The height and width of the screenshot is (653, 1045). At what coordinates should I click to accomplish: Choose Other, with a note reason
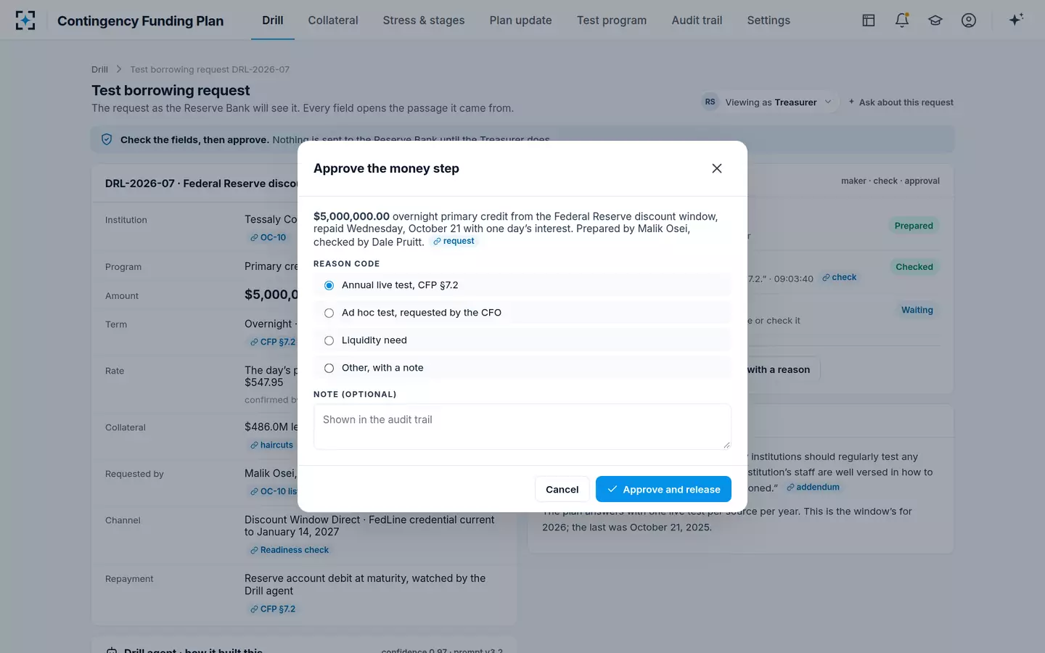click(522, 368)
